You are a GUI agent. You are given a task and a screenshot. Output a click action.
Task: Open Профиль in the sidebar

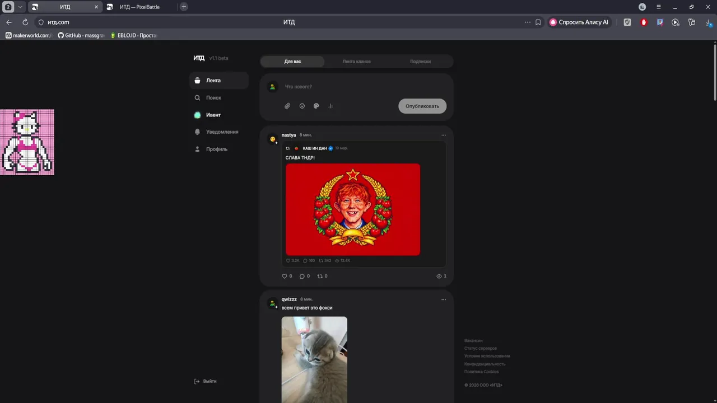[x=219, y=149]
